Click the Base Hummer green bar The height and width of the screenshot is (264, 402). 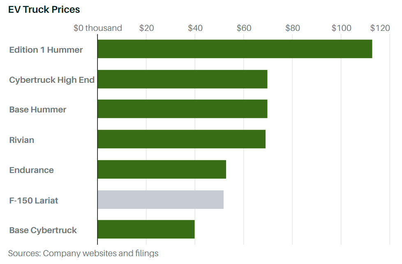coord(183,109)
